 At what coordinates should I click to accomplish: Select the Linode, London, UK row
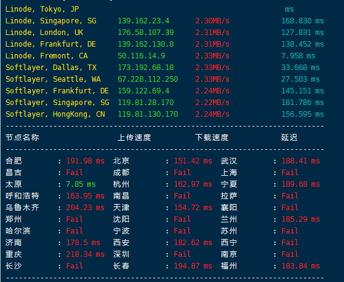tap(164, 33)
